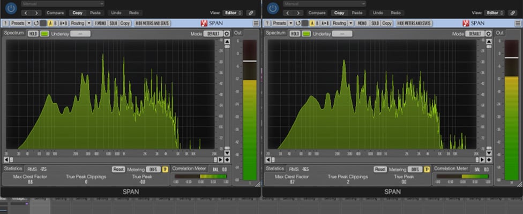Toggle SOLO in left SPAN toolbar
The height and width of the screenshot is (214, 523).
[x=114, y=24]
